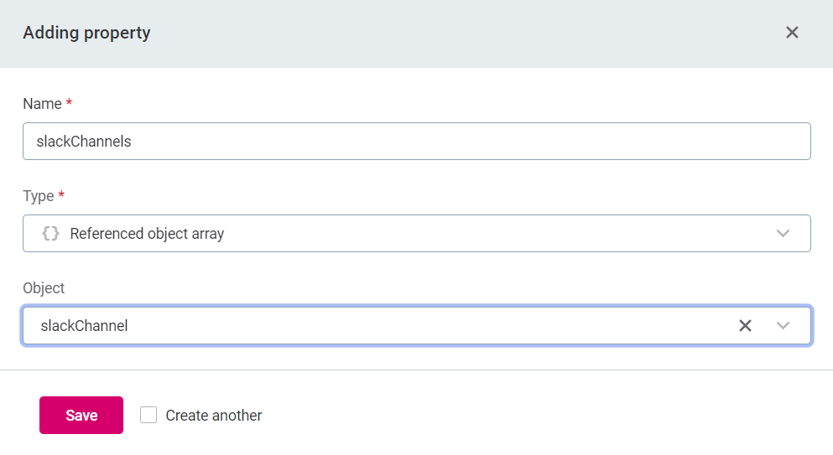Click the curly braces type icon
This screenshot has height=455, width=833.
tap(51, 234)
